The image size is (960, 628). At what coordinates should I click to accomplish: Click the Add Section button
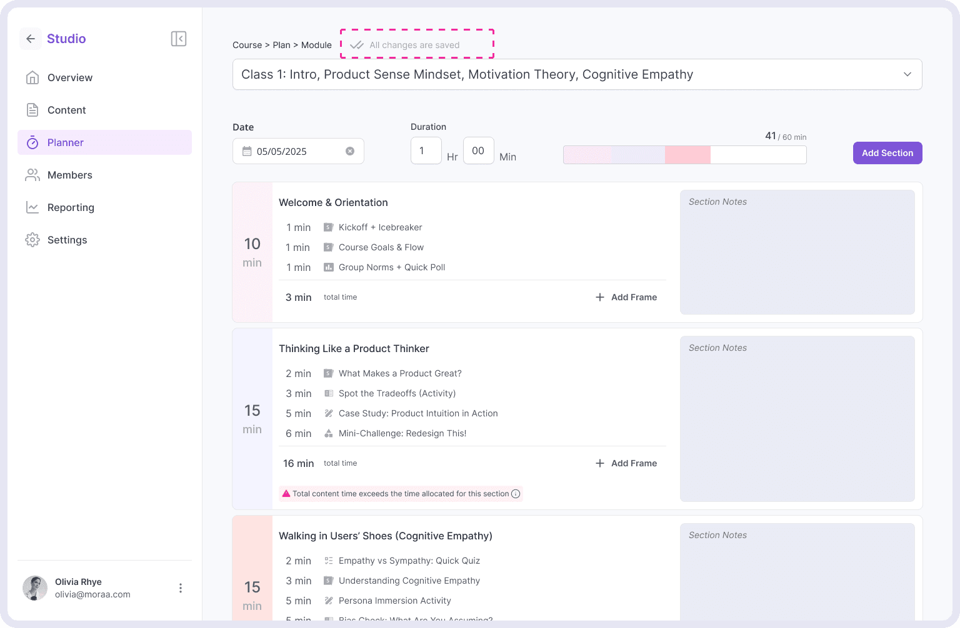point(887,153)
